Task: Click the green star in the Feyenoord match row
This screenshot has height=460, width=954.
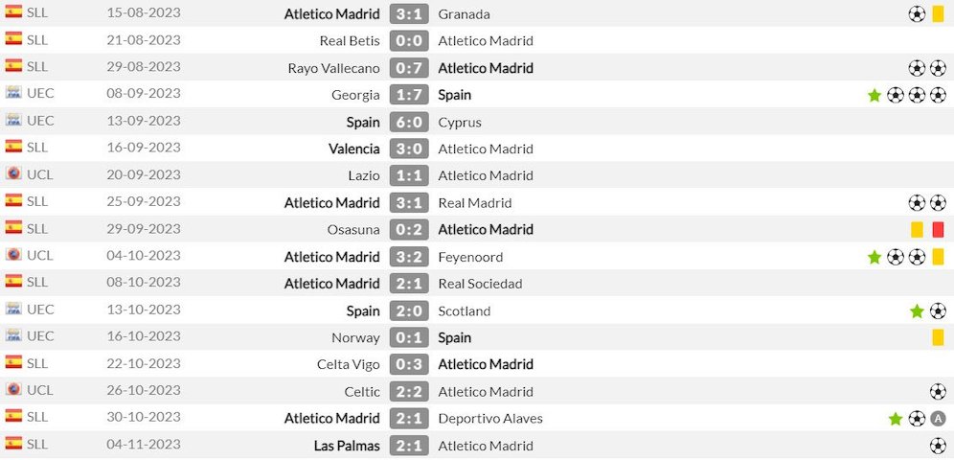Action: 874,257
